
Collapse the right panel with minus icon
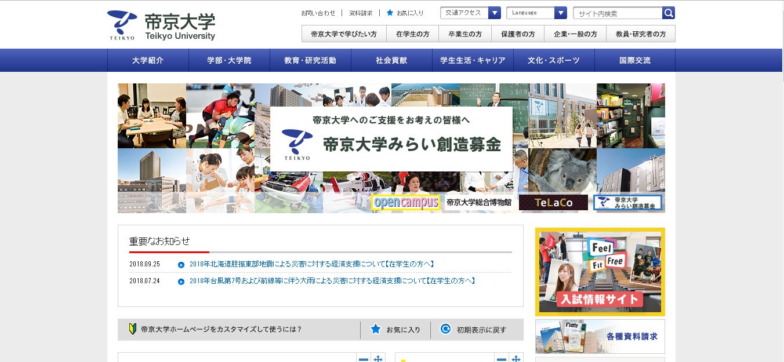[502, 359]
